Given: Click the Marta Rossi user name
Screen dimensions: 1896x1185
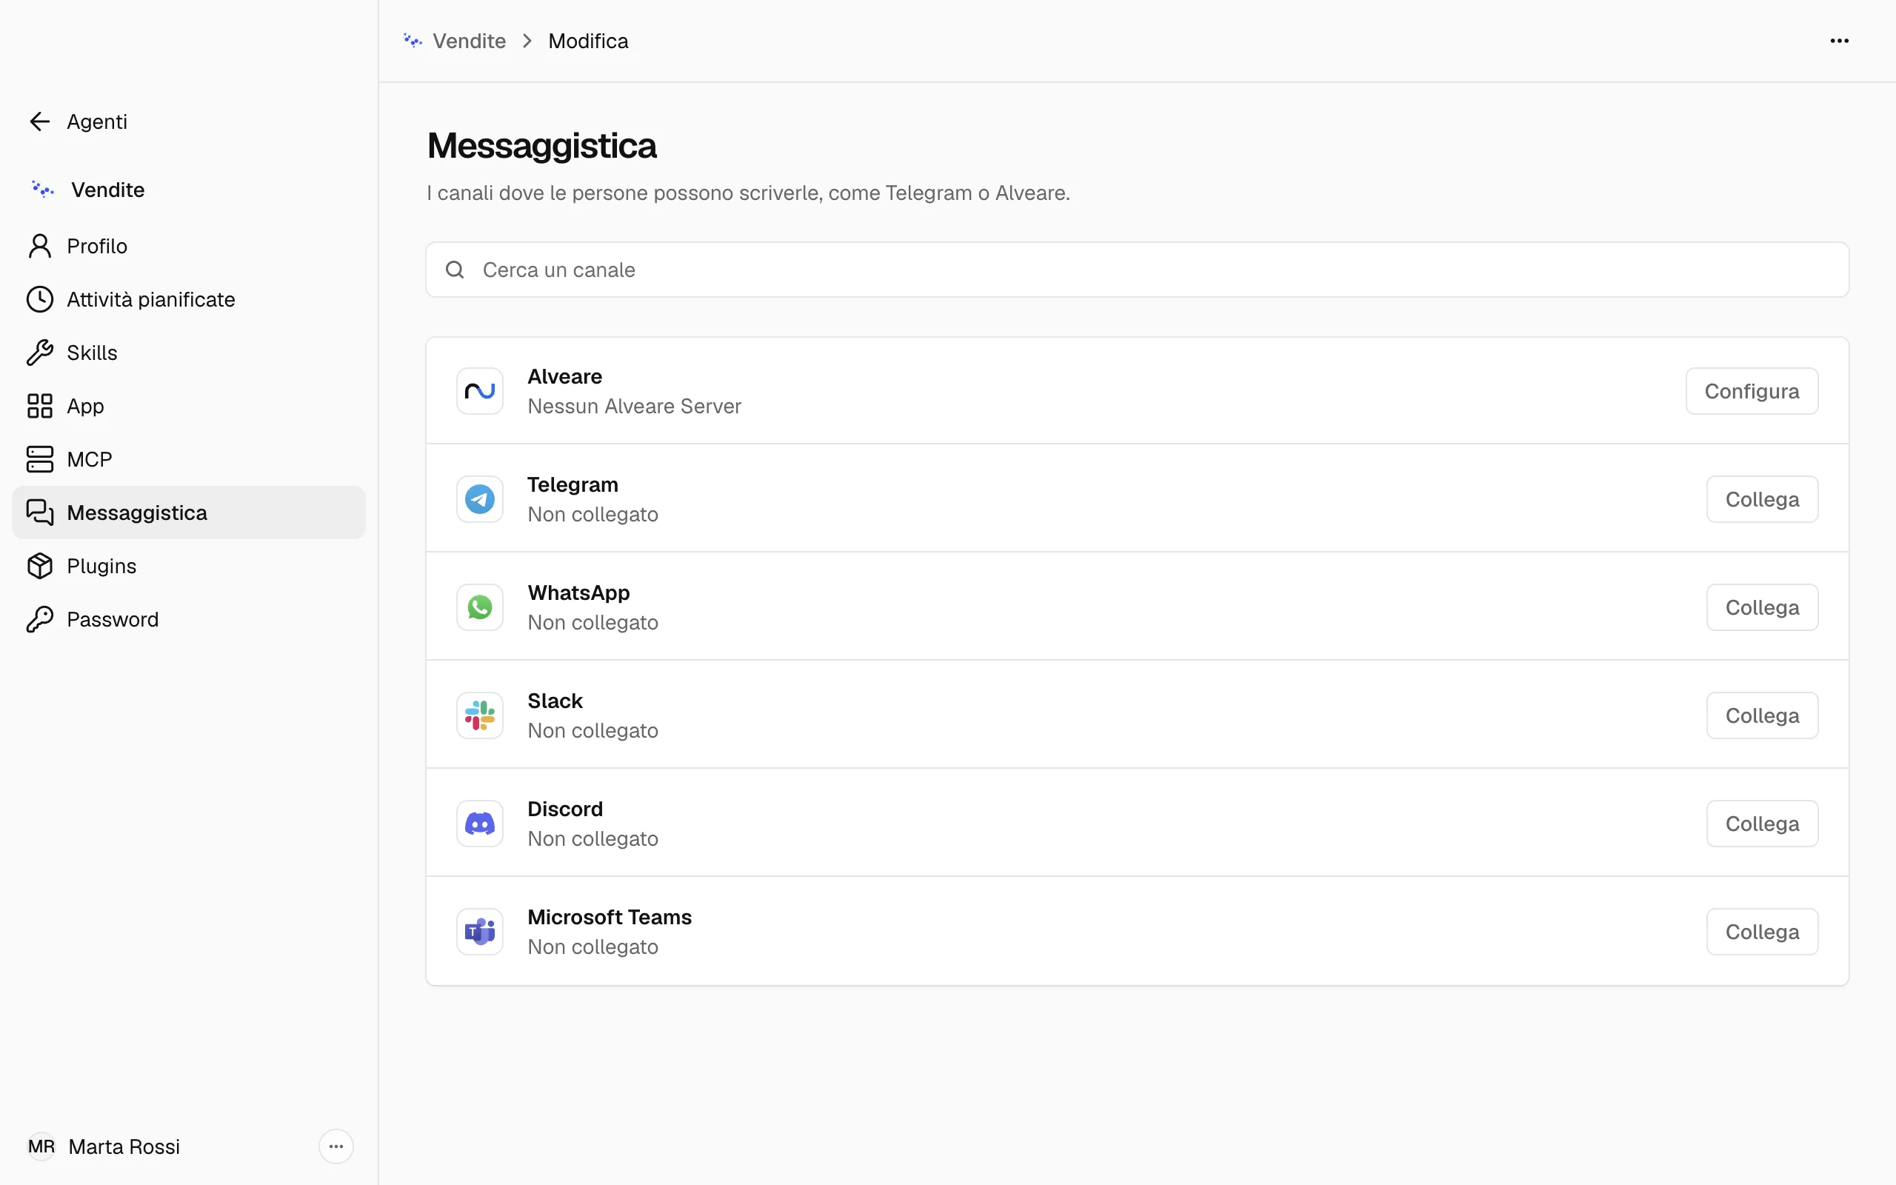Looking at the screenshot, I should (124, 1146).
